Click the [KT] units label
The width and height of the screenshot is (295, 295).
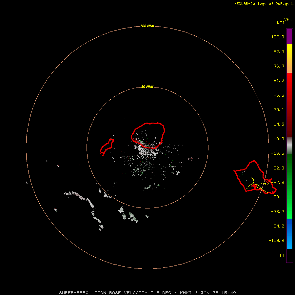[280, 23]
